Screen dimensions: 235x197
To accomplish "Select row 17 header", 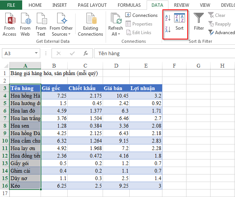I will coord(5,193).
